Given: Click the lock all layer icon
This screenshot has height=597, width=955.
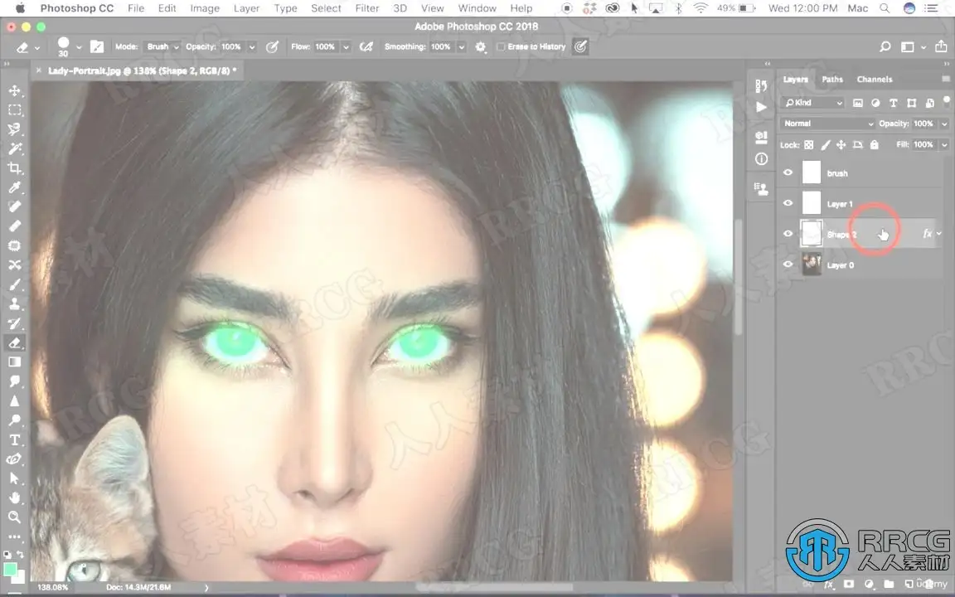Looking at the screenshot, I should coord(874,145).
